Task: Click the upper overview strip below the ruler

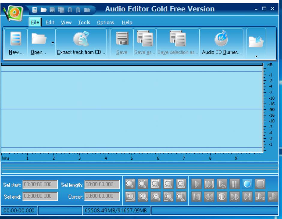Action: point(140,166)
